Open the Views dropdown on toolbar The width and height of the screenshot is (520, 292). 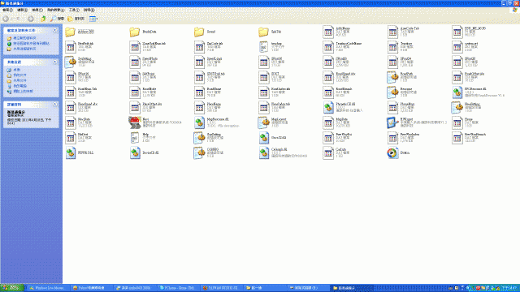coord(93,19)
